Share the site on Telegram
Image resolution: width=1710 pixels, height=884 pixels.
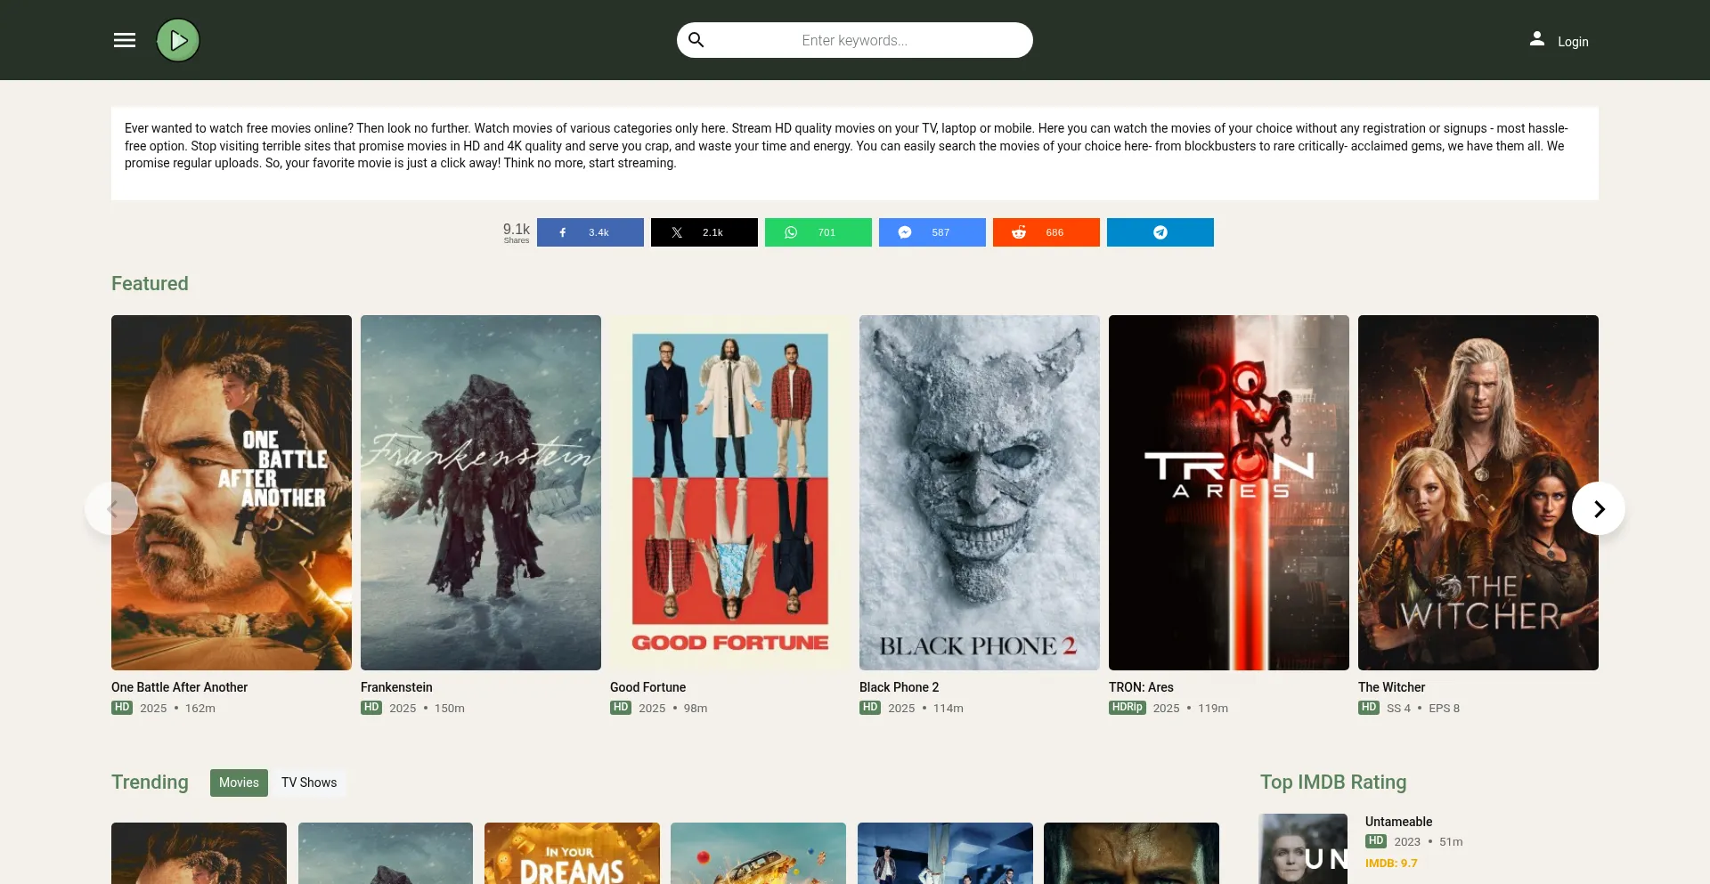point(1160,232)
